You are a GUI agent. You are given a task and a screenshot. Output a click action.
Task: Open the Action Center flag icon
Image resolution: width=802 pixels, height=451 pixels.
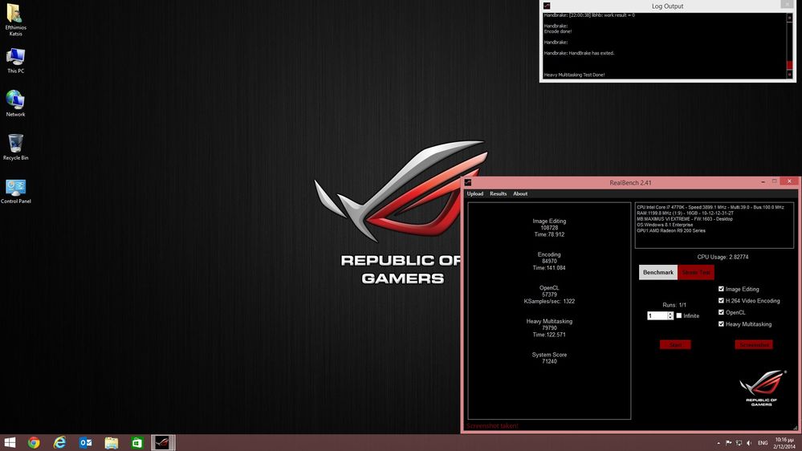(x=728, y=443)
